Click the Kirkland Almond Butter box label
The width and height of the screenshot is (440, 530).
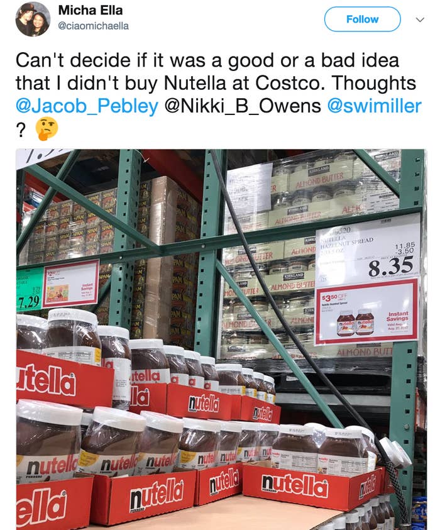(x=319, y=176)
